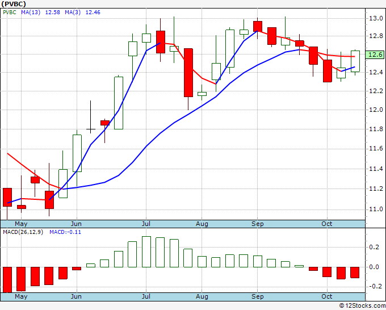This screenshot has height=310, width=386.
Task: Click the 11.4 price axis label
Action: (376, 169)
